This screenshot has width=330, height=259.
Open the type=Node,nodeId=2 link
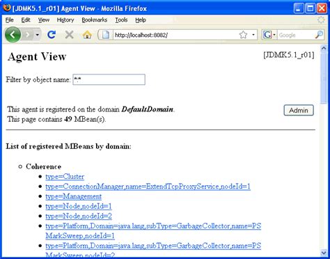(x=79, y=216)
